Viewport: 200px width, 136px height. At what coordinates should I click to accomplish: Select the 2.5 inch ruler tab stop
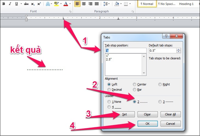(118, 19)
